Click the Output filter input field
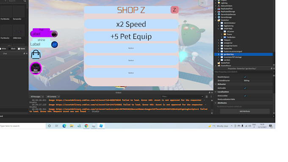Image resolution: width=288 pixels, height=162 pixels. point(182,96)
